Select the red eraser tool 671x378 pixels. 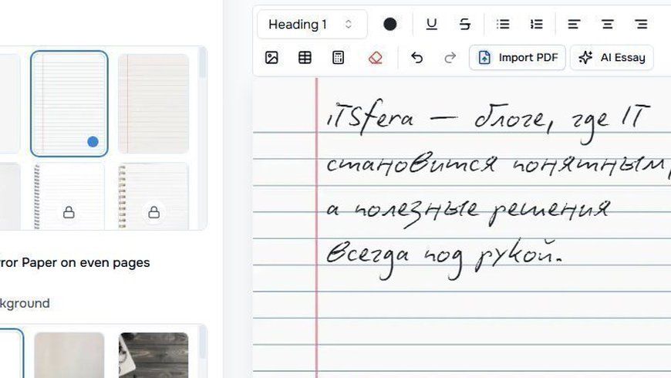click(x=376, y=57)
